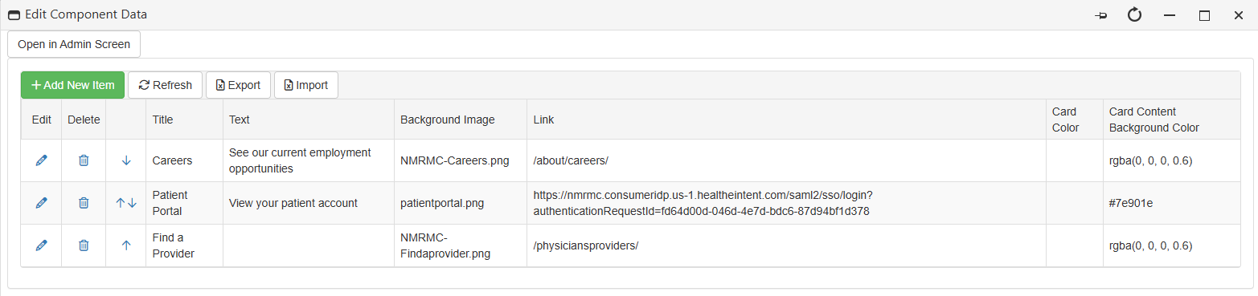Click pencil icon for Patient Portal row
Screen dimensions: 1258x296
click(x=42, y=203)
